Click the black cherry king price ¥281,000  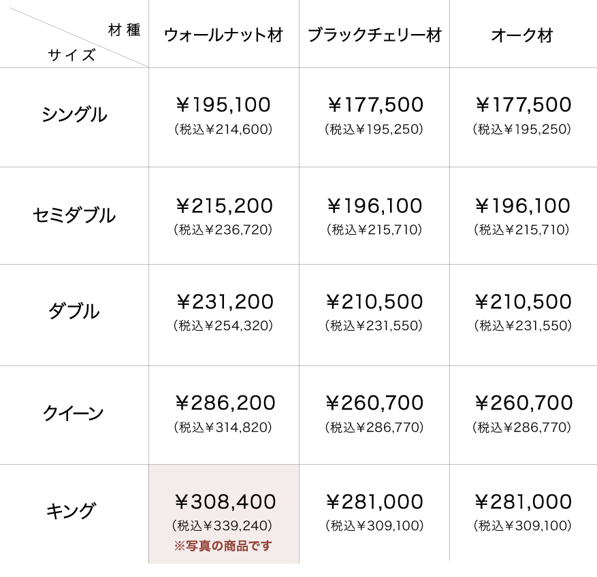(374, 502)
